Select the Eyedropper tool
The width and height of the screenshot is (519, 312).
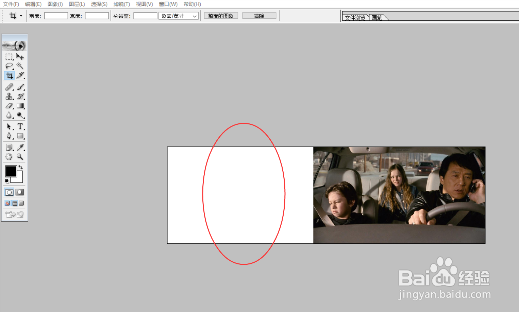(x=20, y=147)
